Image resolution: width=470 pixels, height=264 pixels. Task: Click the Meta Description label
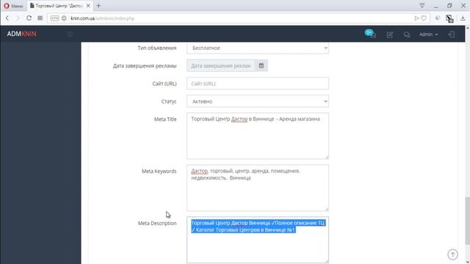(x=157, y=223)
